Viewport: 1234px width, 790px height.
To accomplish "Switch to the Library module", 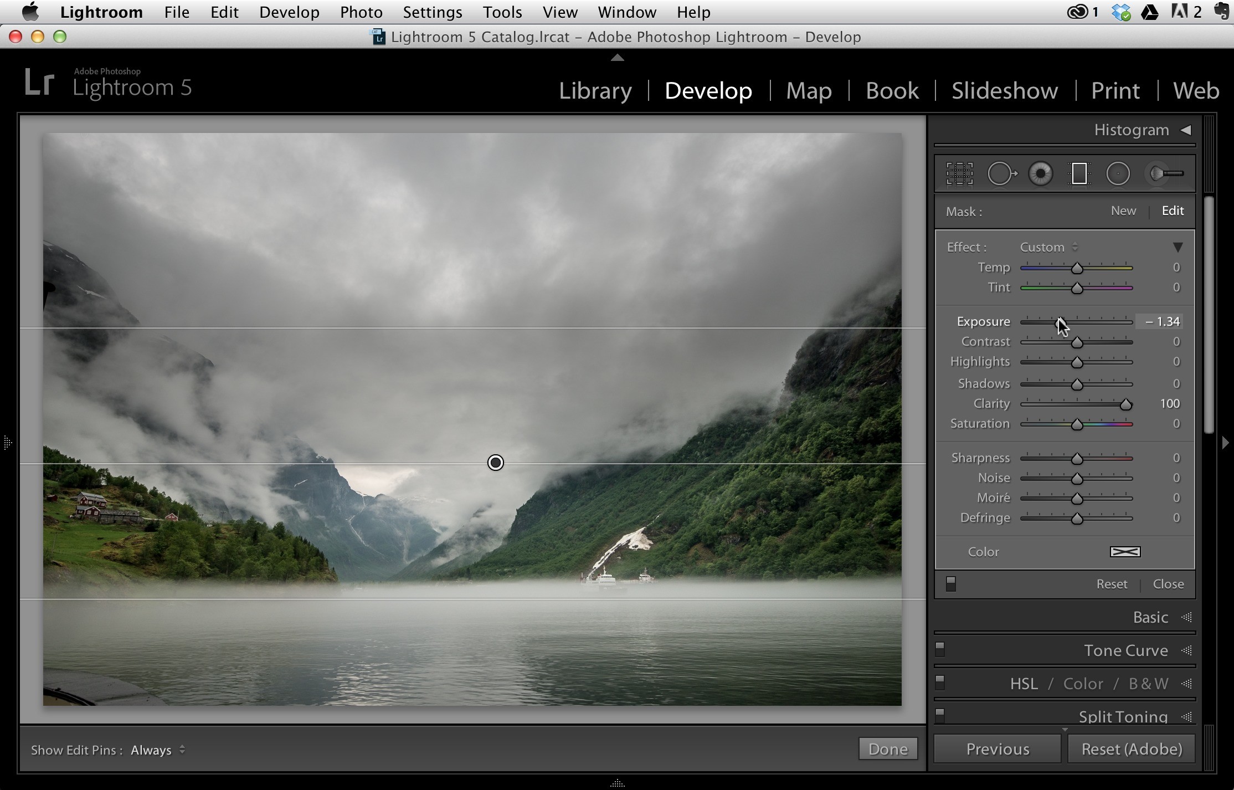I will click(x=595, y=90).
